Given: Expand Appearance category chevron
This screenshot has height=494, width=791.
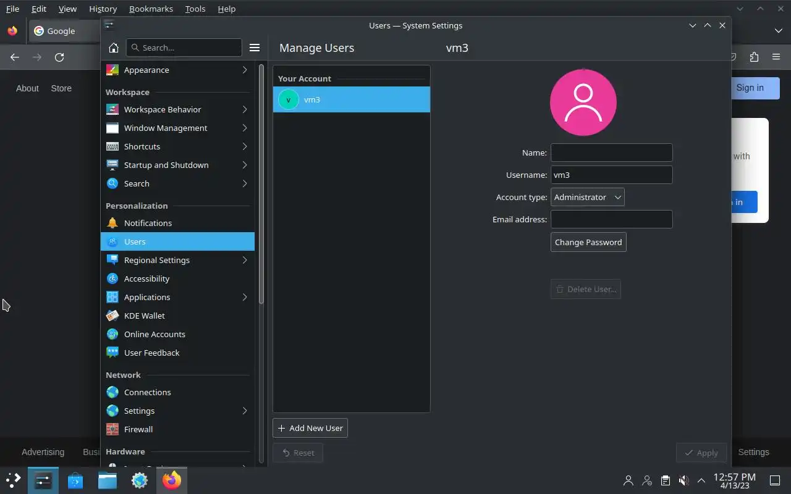Looking at the screenshot, I should [245, 70].
